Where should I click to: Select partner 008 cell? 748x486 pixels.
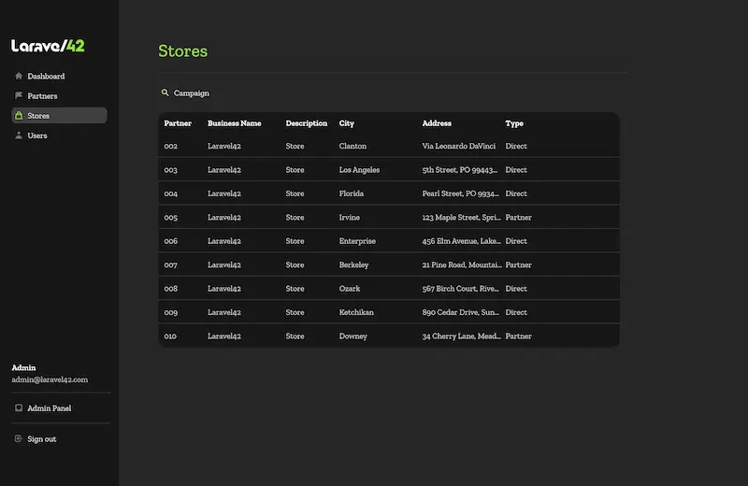coord(171,289)
